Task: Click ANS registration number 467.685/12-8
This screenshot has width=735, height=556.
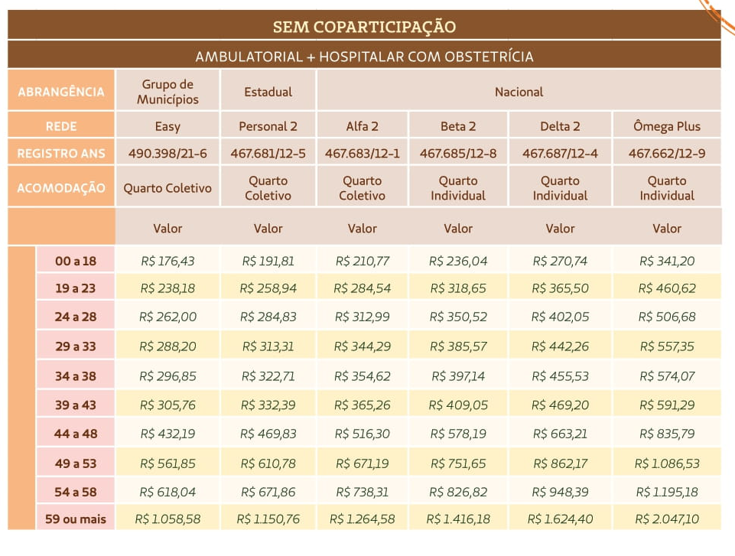Action: pos(458,154)
